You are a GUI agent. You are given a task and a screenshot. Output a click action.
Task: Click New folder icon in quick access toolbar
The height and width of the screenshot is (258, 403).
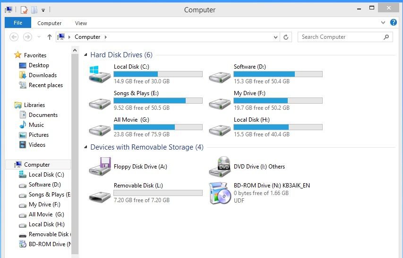pos(34,10)
